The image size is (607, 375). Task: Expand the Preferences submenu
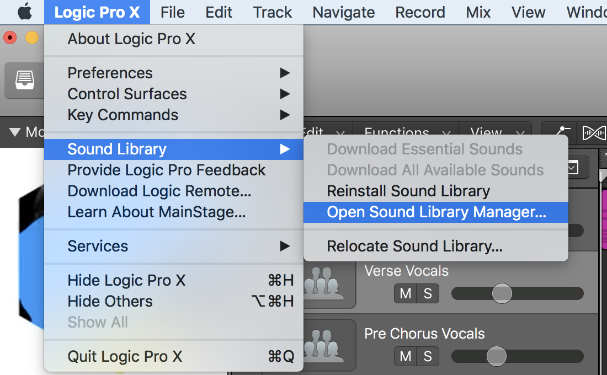pyautogui.click(x=110, y=73)
